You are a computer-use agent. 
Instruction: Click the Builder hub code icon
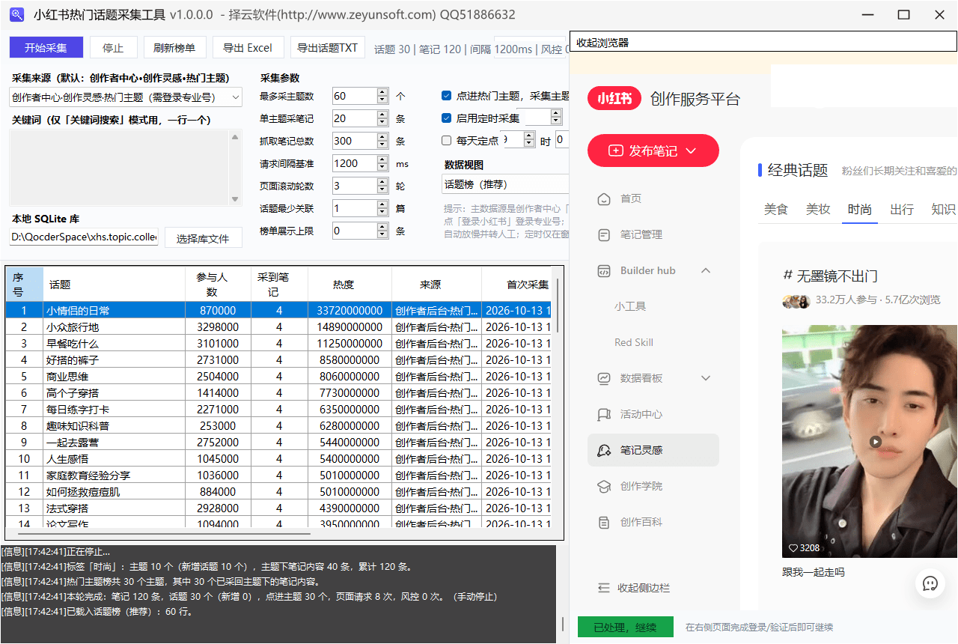coord(604,270)
